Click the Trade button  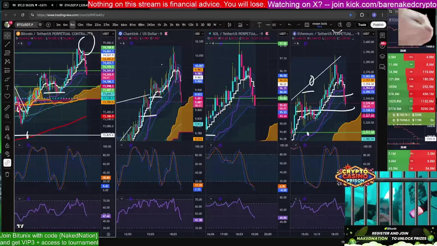tap(362, 25)
